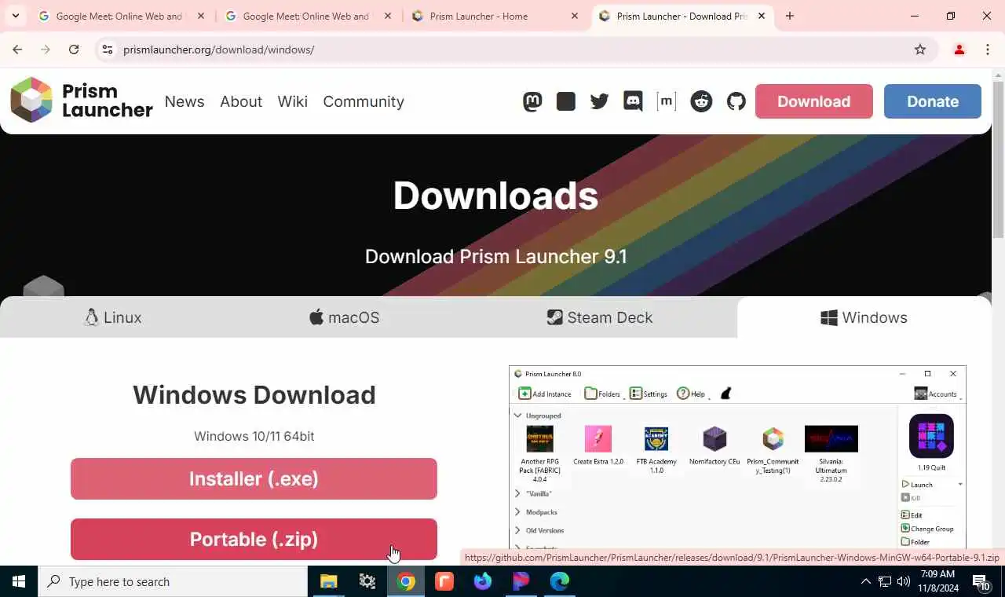Reload the page with the refresh icon
This screenshot has width=1005, height=597.
click(x=74, y=49)
